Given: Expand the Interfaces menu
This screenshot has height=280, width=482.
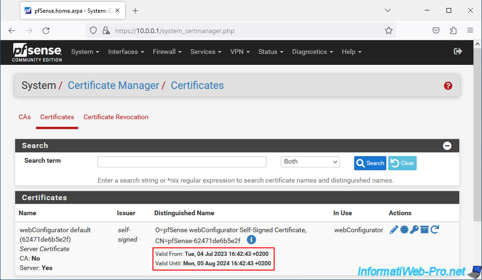Looking at the screenshot, I should point(126,52).
